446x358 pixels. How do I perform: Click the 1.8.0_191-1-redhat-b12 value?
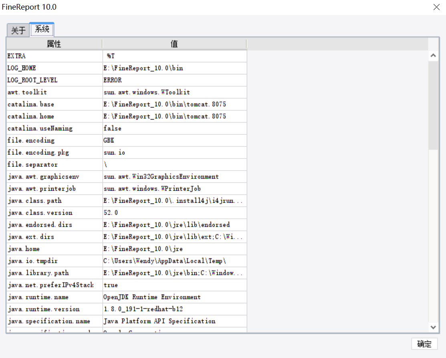pyautogui.click(x=175, y=309)
